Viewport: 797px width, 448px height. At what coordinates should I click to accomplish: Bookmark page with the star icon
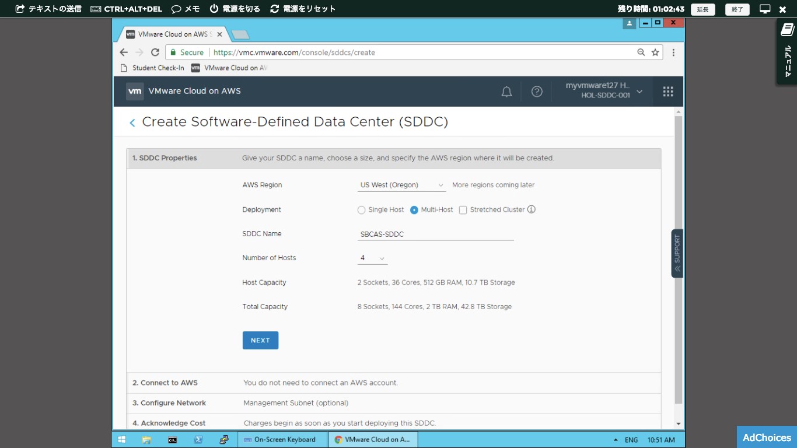pos(655,52)
